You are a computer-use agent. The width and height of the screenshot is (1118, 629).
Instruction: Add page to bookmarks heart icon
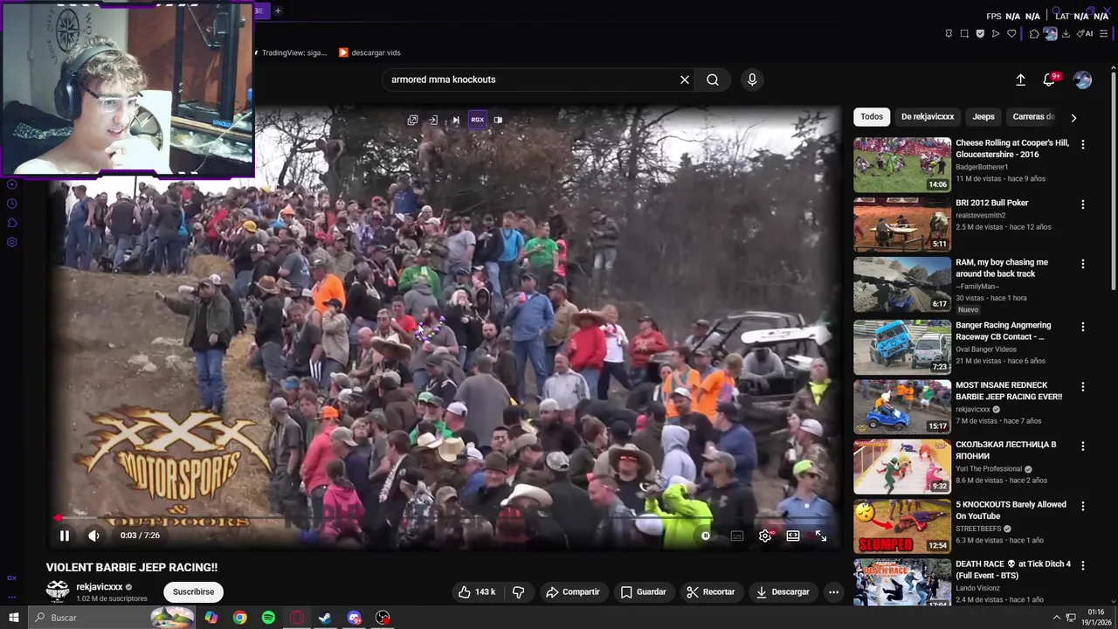pos(1011,34)
